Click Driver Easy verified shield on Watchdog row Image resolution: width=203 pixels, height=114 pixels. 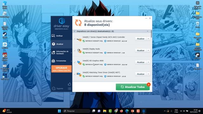pos(105,76)
